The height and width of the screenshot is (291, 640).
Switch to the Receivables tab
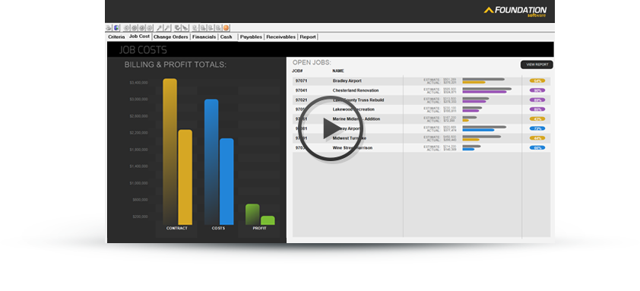280,36
